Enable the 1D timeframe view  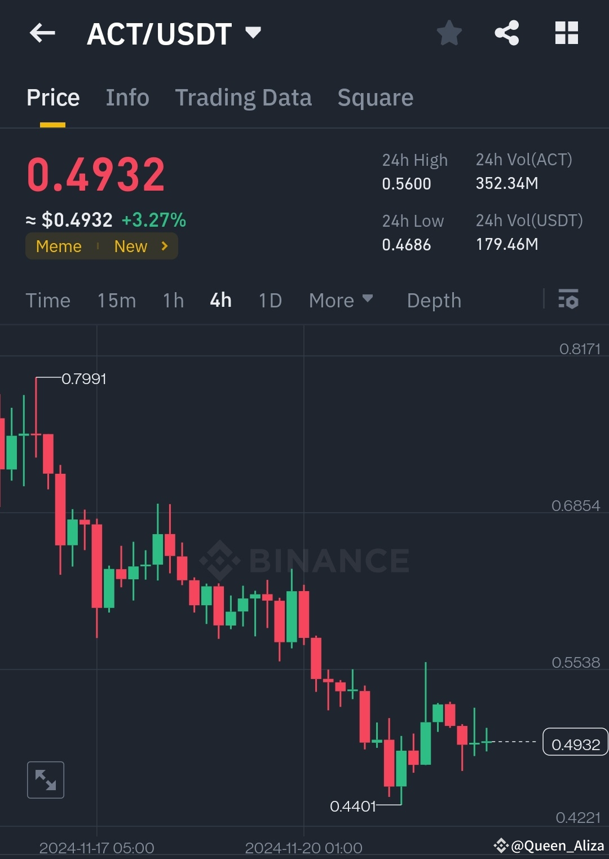coord(270,300)
